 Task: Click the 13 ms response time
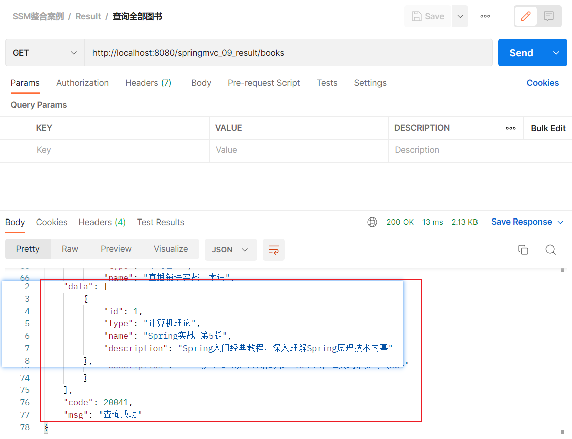coord(433,222)
